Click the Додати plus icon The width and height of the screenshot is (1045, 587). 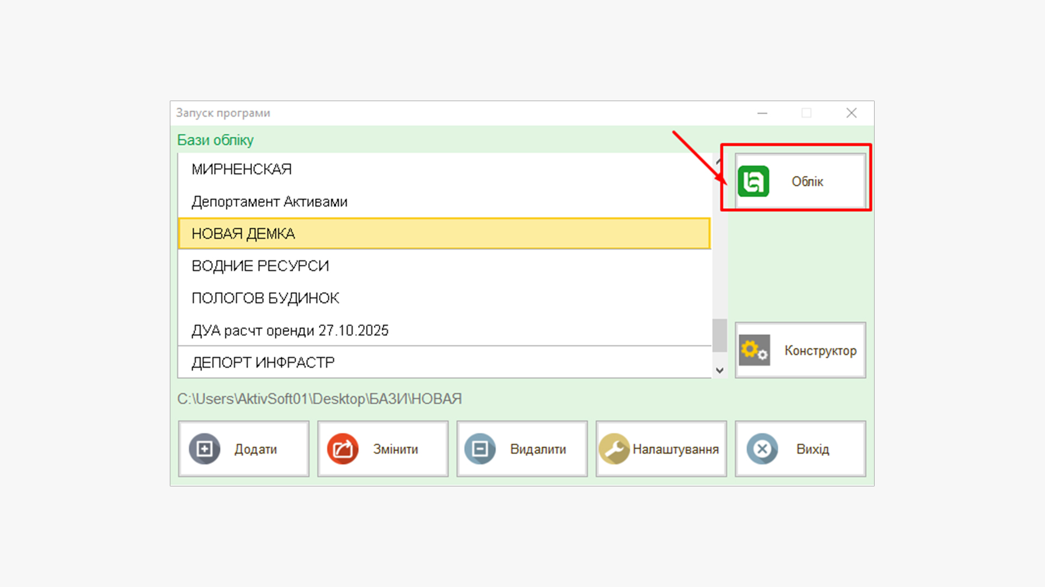click(x=205, y=449)
